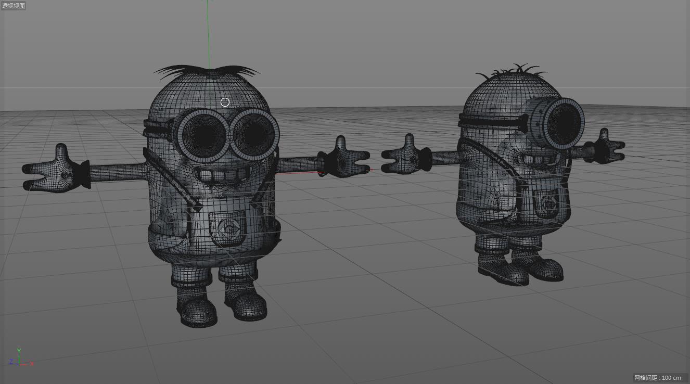This screenshot has height=384, width=690.
Task: Click the 透视视图 viewport label
Action: [x=14, y=6]
